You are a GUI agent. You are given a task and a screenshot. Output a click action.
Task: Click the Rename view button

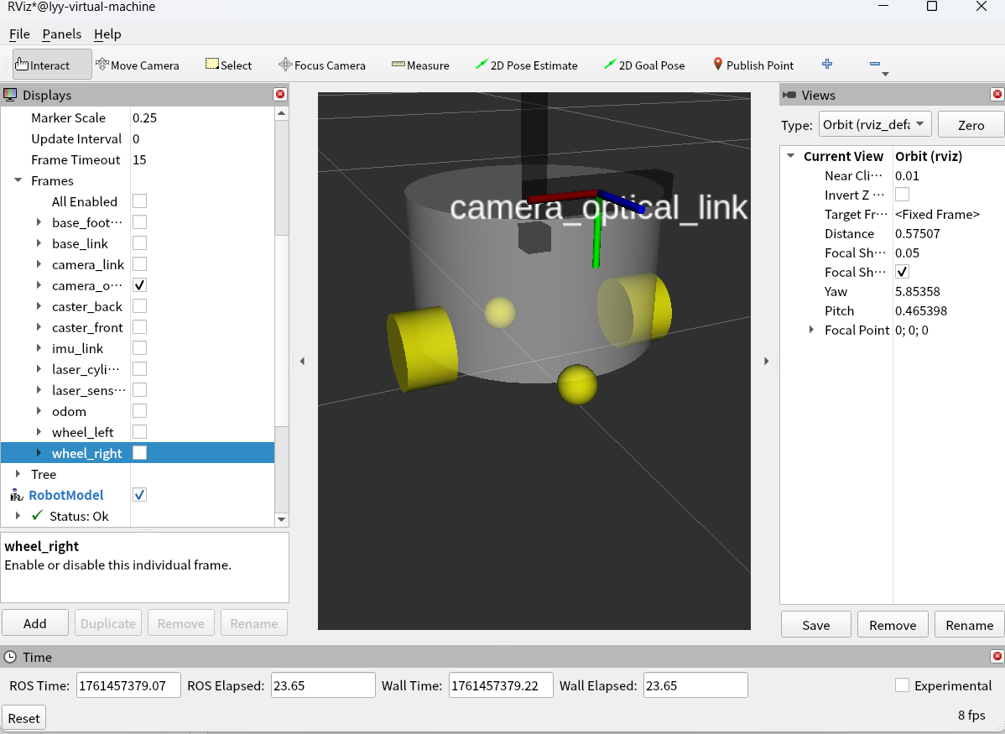(x=969, y=624)
